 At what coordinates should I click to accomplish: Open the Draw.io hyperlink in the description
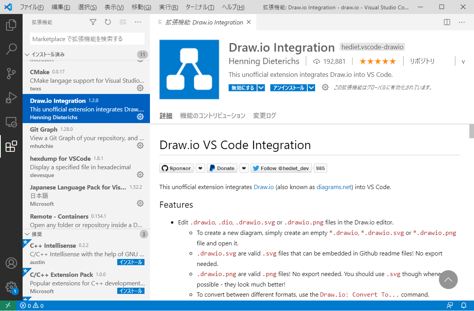click(x=264, y=187)
